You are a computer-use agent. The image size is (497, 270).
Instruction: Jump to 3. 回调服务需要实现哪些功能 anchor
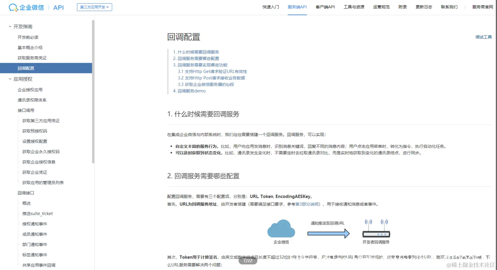[200, 65]
